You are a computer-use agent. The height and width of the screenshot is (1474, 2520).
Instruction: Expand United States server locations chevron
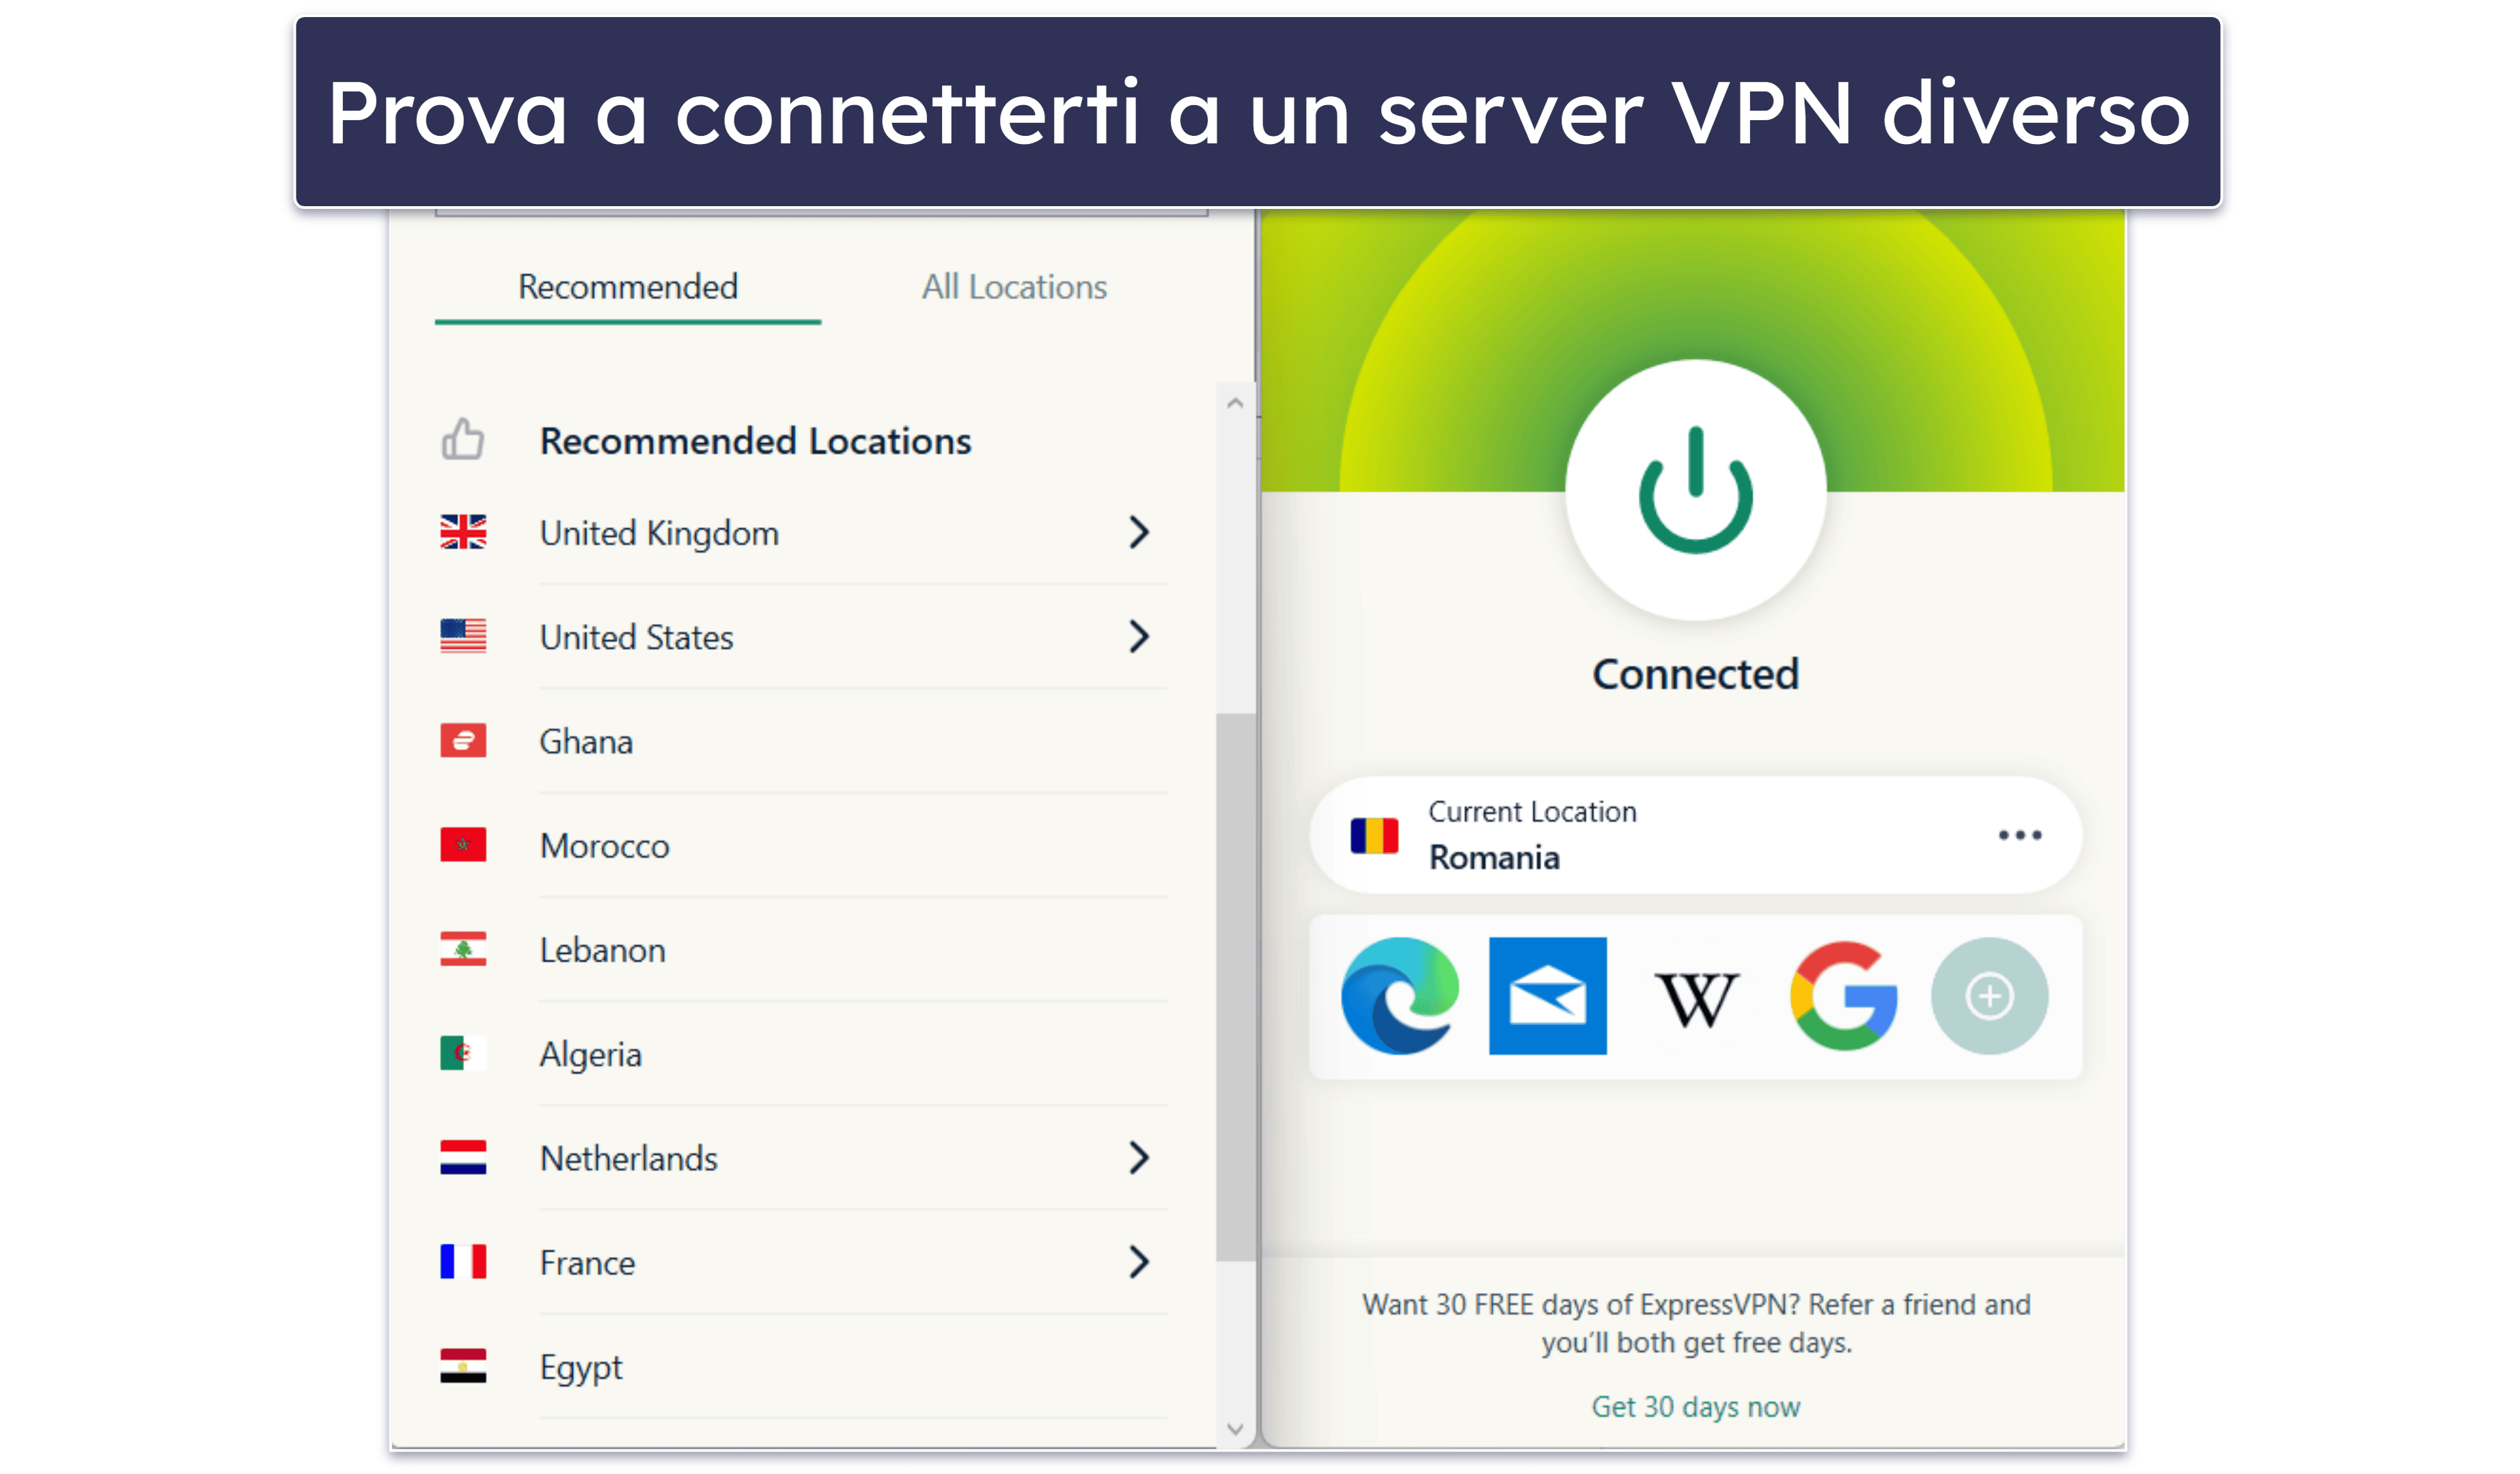1138,636
